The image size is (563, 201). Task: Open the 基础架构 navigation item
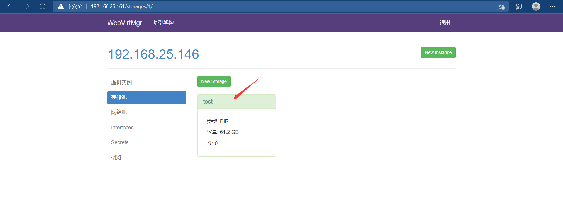click(163, 23)
